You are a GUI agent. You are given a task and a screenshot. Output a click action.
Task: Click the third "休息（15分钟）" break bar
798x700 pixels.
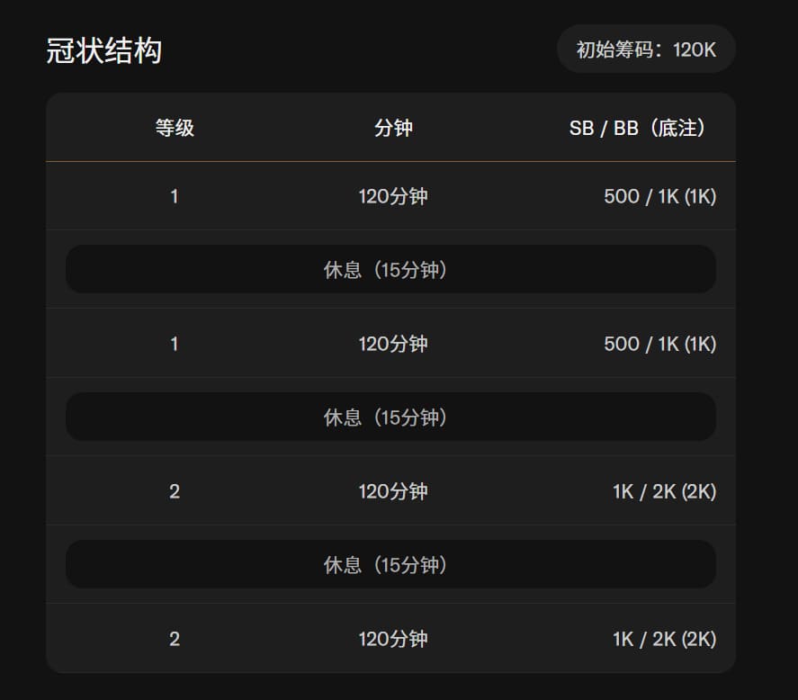click(x=390, y=565)
